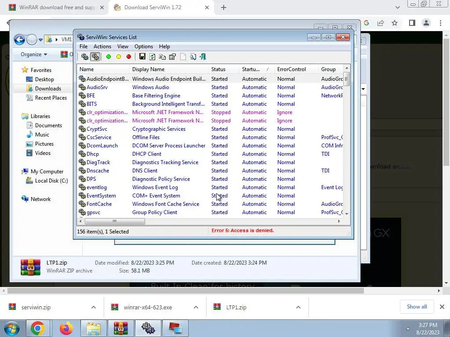Open the Actions menu in ServiWin
The height and width of the screenshot is (337, 450).
click(x=102, y=47)
